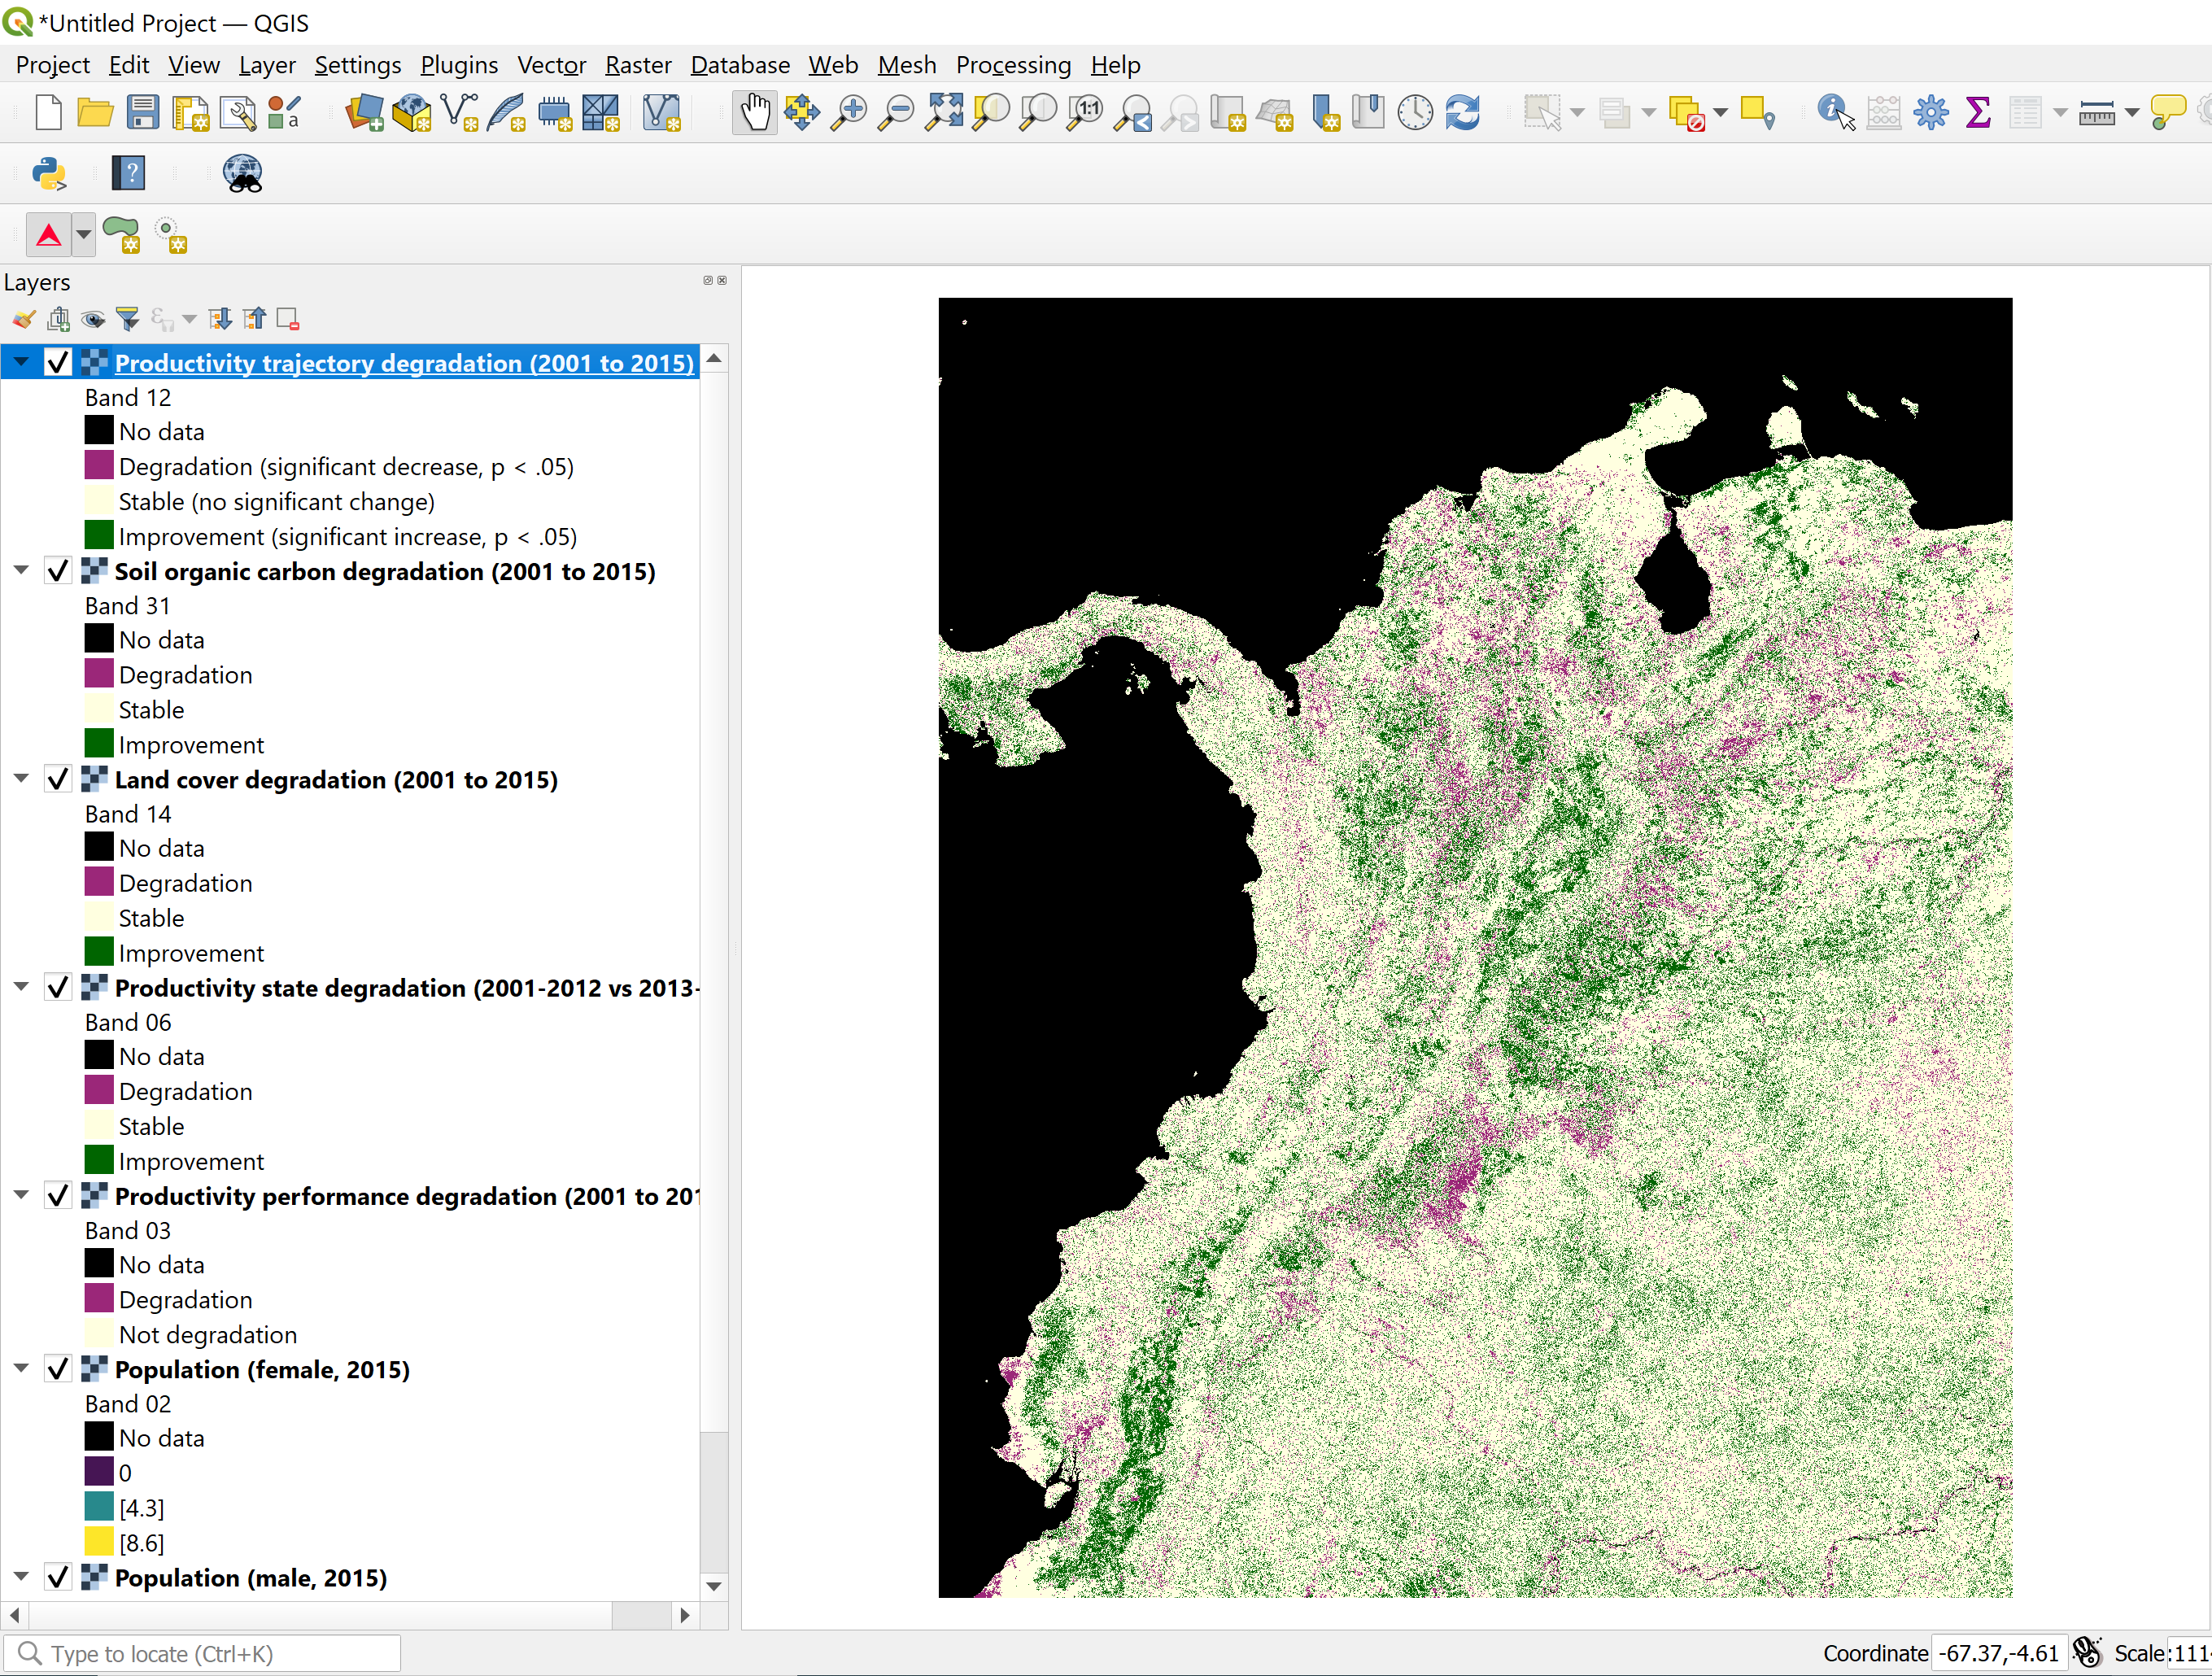The image size is (2212, 1676).
Task: Click Zoom to Full Extent icon
Action: coord(944,112)
